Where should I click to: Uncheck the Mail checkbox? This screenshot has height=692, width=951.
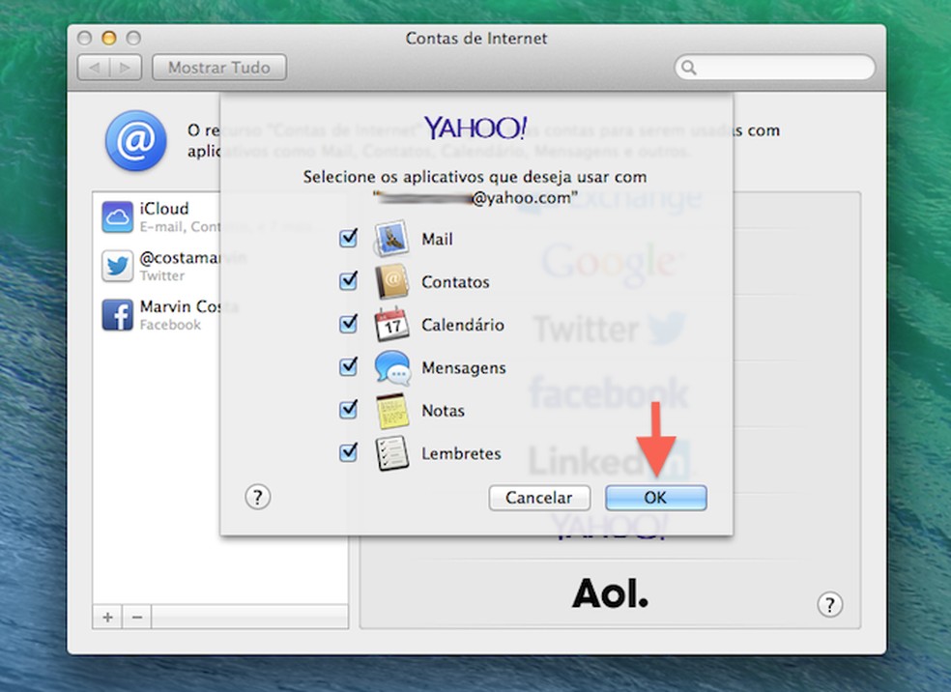pyautogui.click(x=348, y=238)
